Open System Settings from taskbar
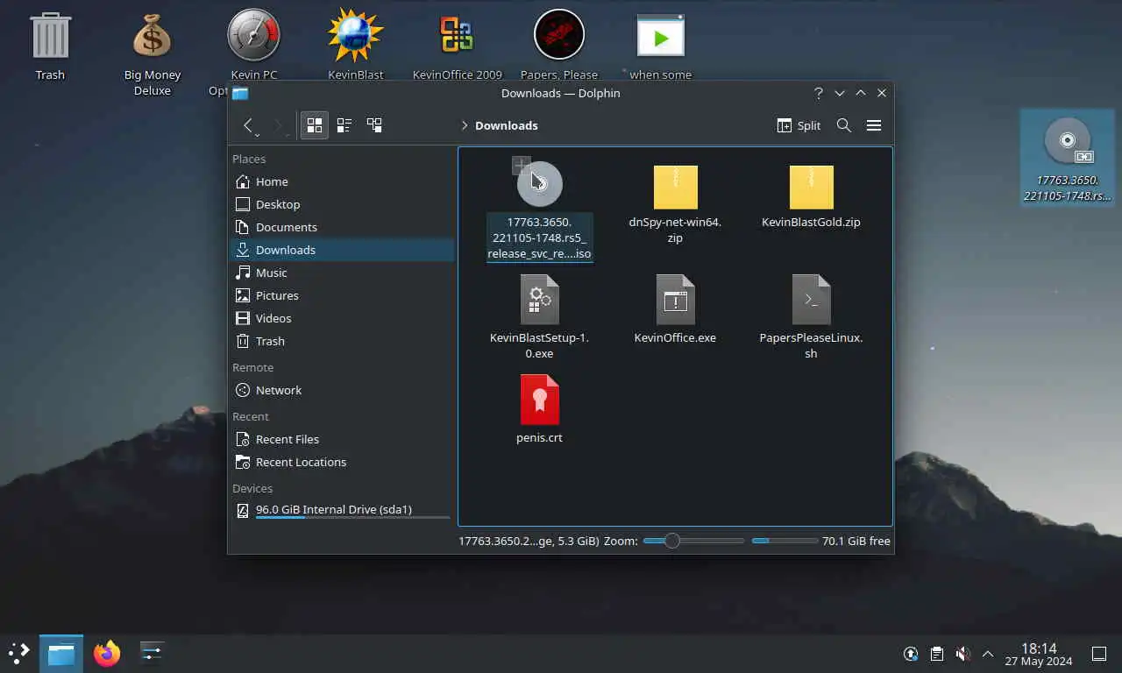 152,653
